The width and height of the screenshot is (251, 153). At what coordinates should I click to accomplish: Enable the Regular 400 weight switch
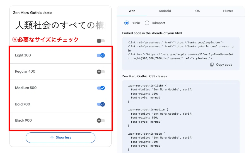101,72
